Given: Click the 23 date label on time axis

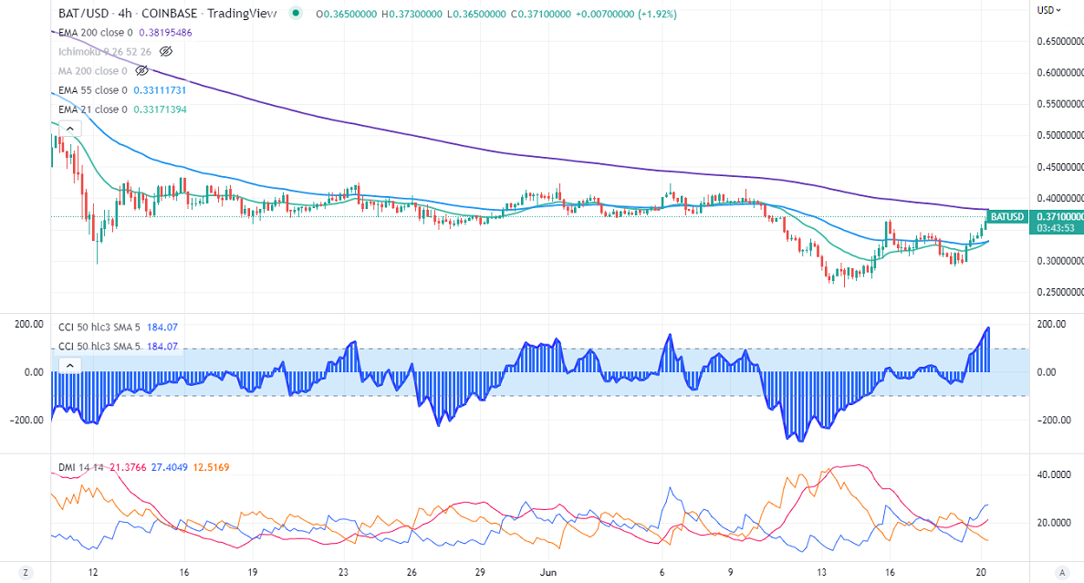Looking at the screenshot, I should click(344, 573).
